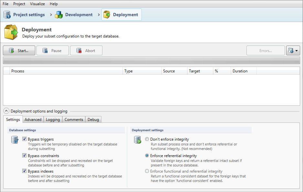Collapse Deployment options and logging section

tap(6, 111)
